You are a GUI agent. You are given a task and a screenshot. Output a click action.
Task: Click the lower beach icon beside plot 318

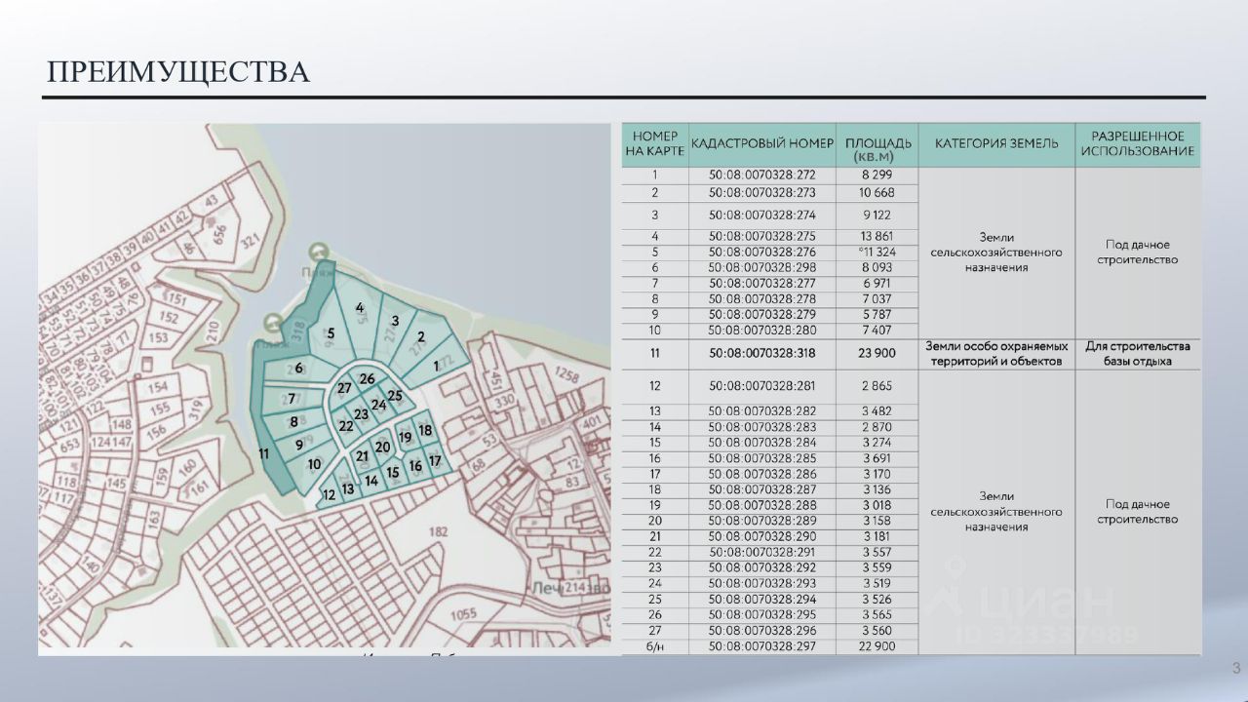(272, 321)
